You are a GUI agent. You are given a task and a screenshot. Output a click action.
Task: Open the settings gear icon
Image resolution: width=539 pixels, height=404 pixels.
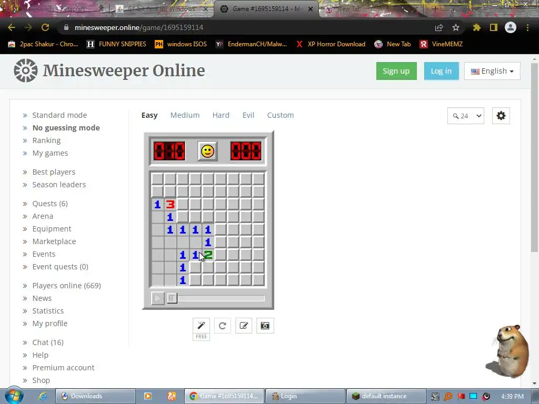click(501, 116)
